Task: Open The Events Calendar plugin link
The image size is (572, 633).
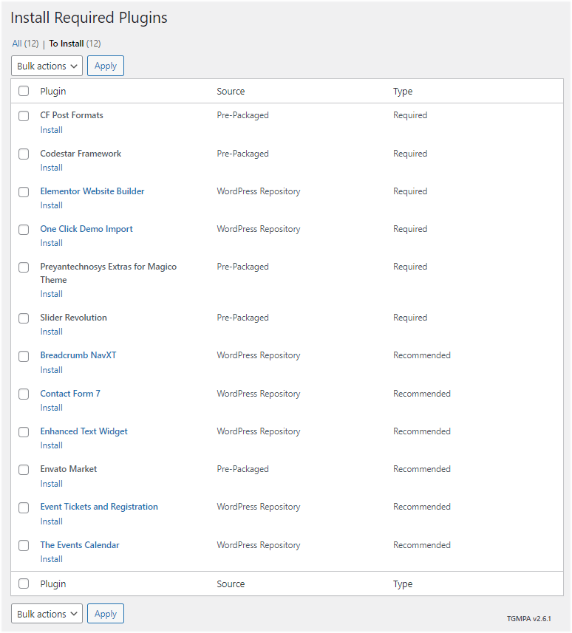Action: click(x=80, y=545)
